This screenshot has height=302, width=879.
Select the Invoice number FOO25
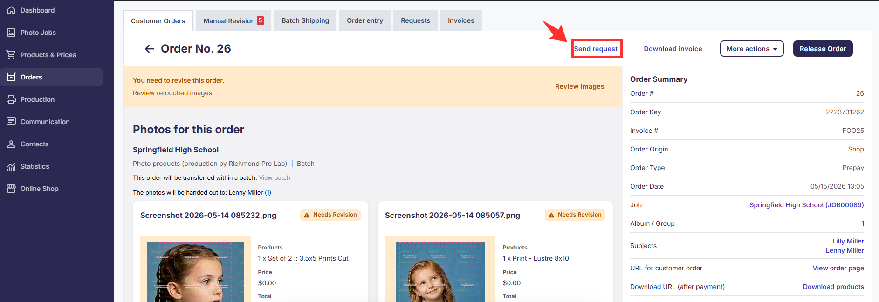[x=853, y=131]
